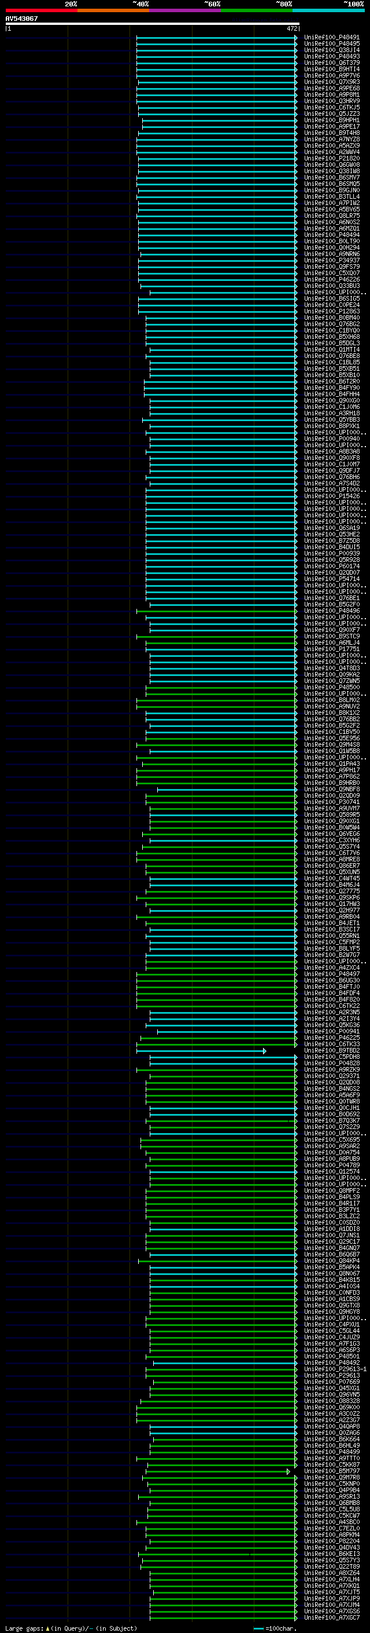Select hit label UniRef100_Q27775
Image resolution: width=370 pixels, height=1633 pixels.
tap(332, 891)
